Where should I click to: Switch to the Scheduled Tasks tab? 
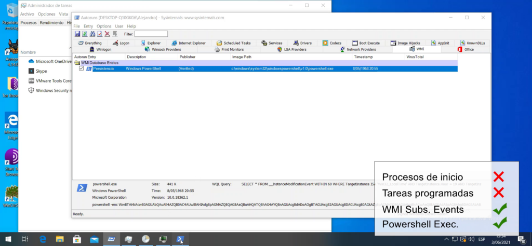pyautogui.click(x=234, y=43)
